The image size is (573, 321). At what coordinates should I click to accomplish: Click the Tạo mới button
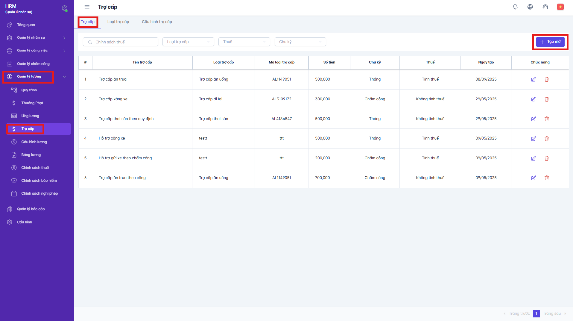(550, 42)
